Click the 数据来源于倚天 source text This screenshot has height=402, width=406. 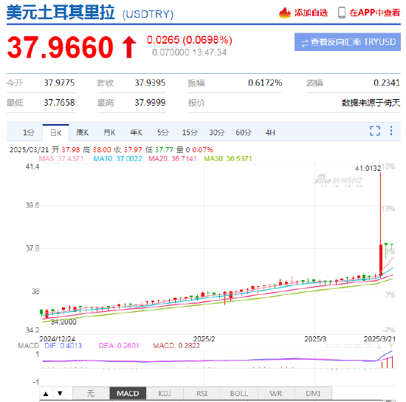click(371, 103)
